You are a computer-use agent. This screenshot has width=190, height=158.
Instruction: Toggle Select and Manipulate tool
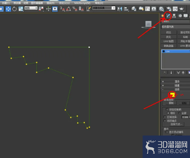click(48, 9)
